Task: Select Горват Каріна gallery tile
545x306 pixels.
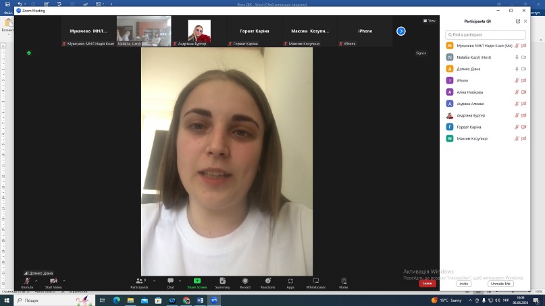Action: (x=255, y=31)
